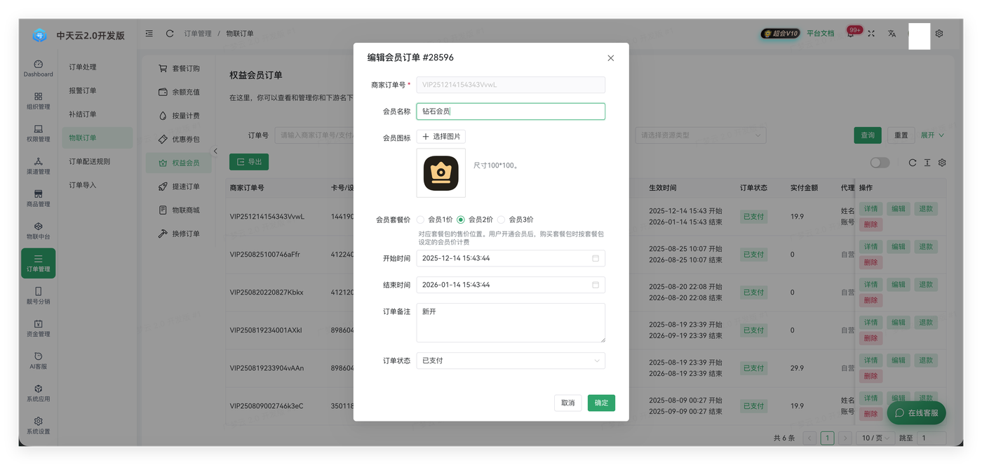
Task: Expand the 展开 filter options
Action: 932,135
